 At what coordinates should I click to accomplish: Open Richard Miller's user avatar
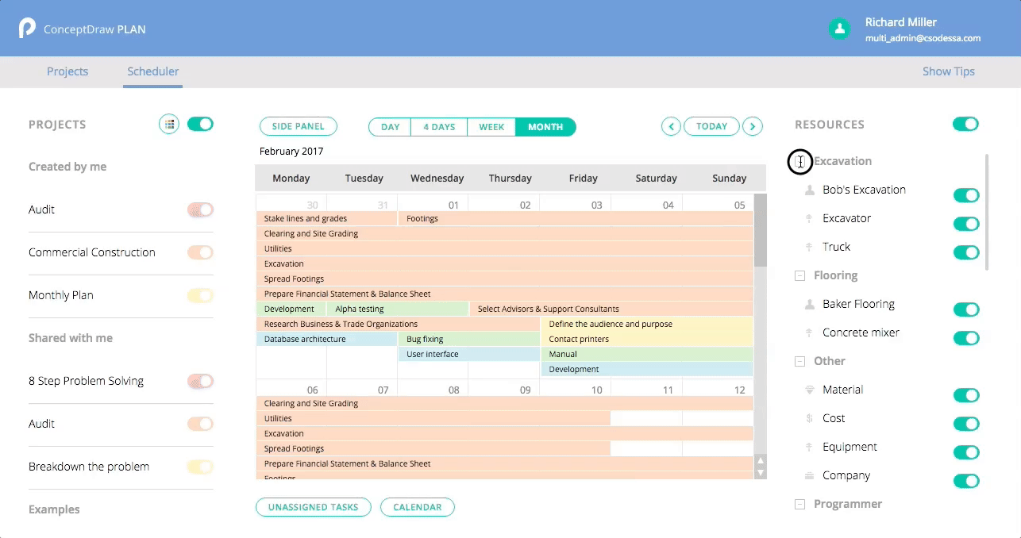pos(839,29)
